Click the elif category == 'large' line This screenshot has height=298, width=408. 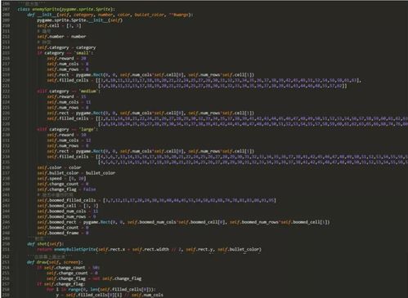[x=68, y=129]
